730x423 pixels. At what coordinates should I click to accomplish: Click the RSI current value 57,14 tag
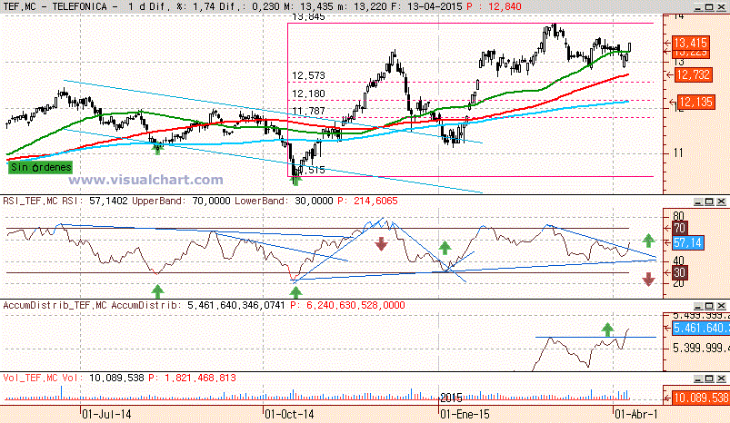[688, 242]
